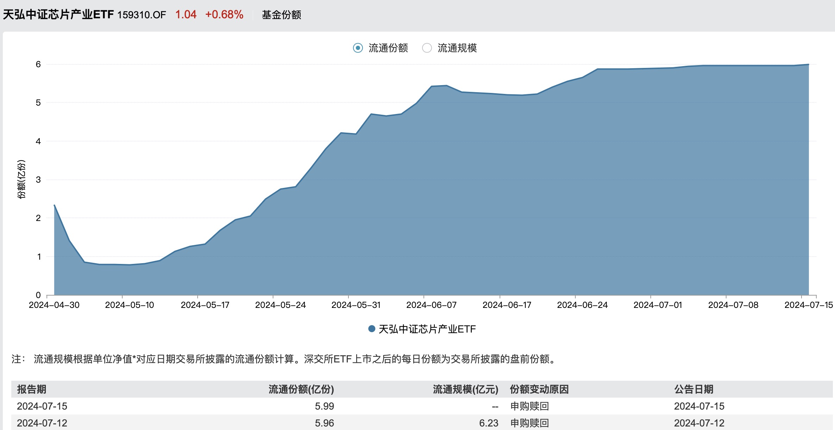835x430 pixels.
Task: Click the 公告日期 column header
Action: (694, 389)
